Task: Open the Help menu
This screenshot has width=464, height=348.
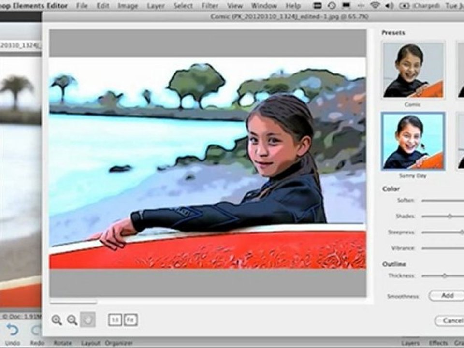Action: click(293, 6)
